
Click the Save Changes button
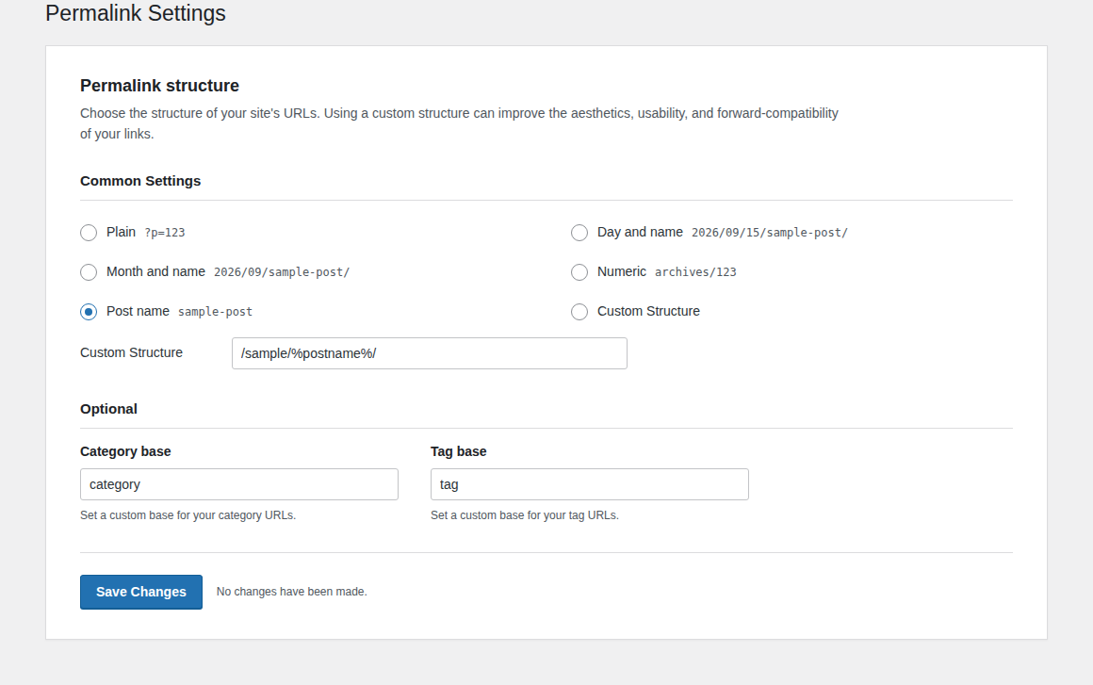140,593
